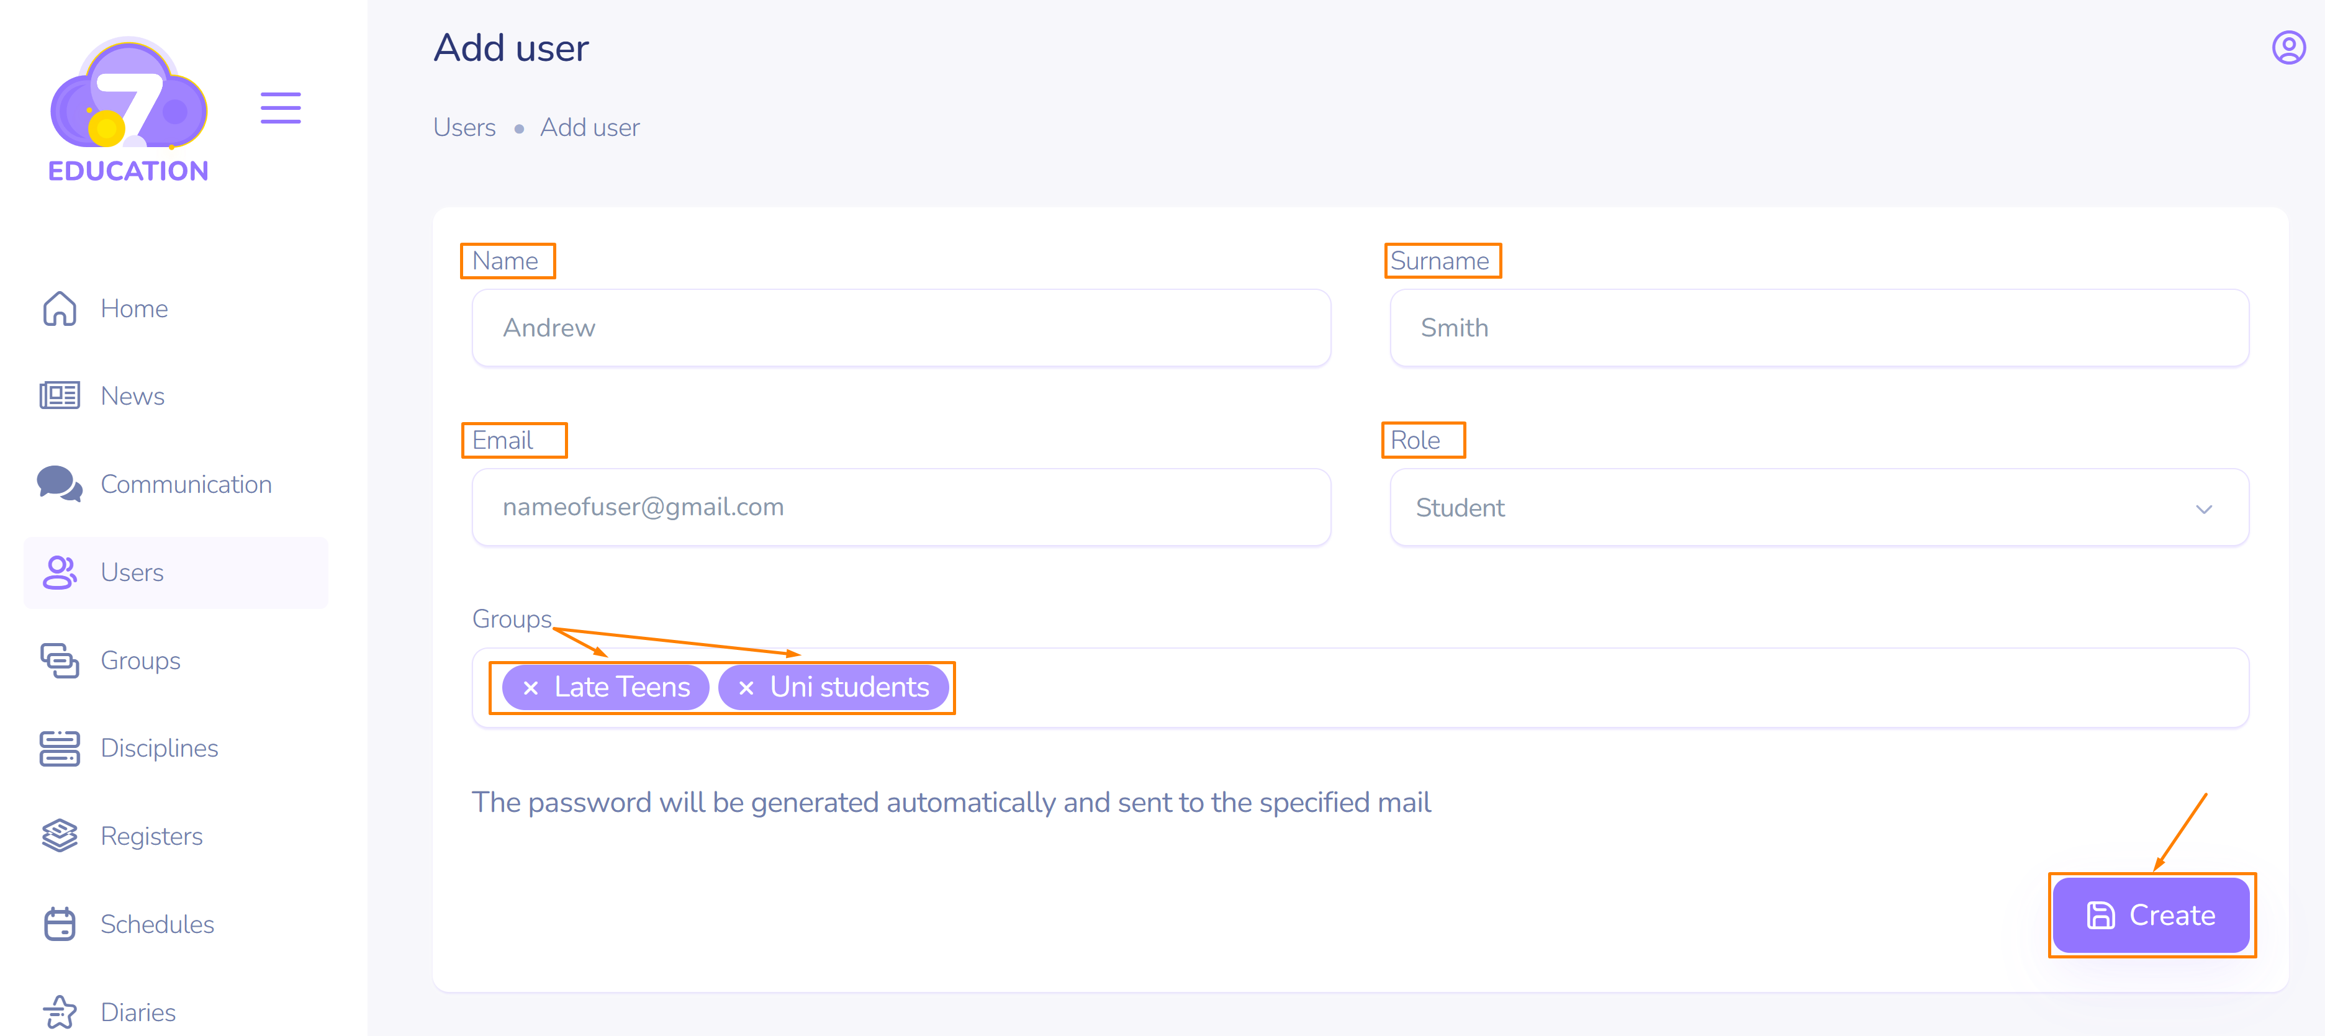This screenshot has width=2325, height=1036.
Task: Expand the Role dropdown chevron
Action: pos(2203,509)
